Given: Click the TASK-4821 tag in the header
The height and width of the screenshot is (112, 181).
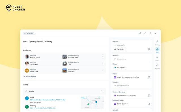Looking at the screenshot, I should click(29, 33).
